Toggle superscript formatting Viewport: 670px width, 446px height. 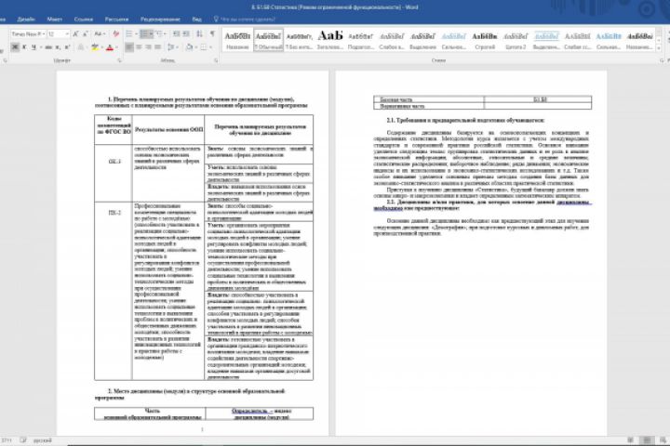[x=67, y=47]
